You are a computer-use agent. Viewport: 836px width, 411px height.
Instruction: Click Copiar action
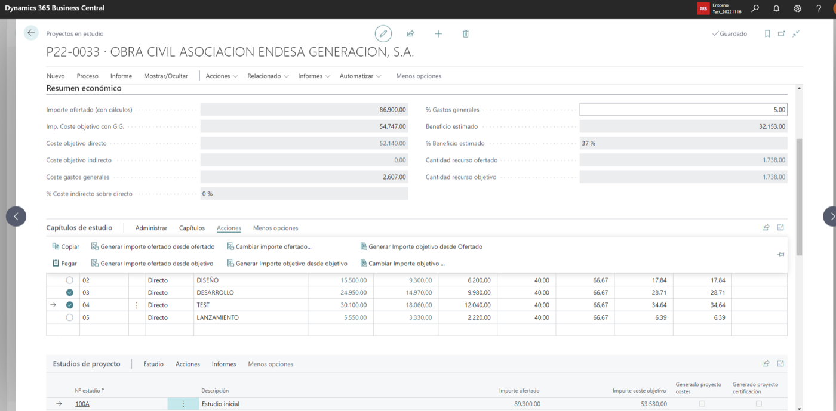66,246
